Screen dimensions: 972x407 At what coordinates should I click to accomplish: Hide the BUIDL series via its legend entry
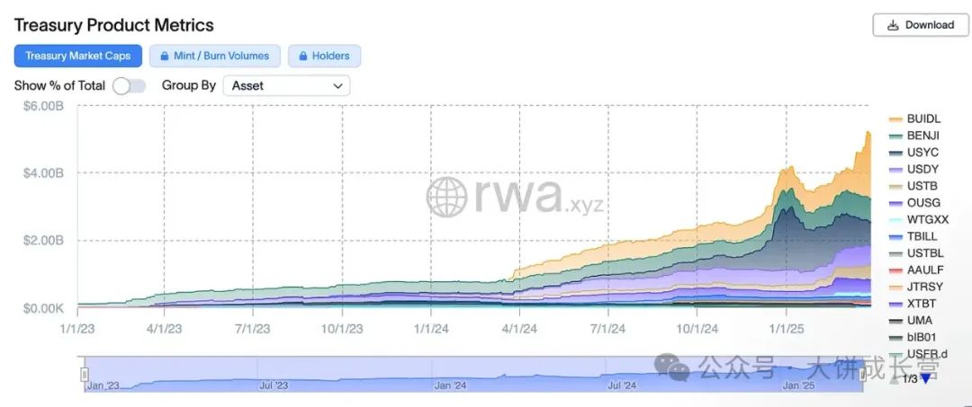point(915,119)
